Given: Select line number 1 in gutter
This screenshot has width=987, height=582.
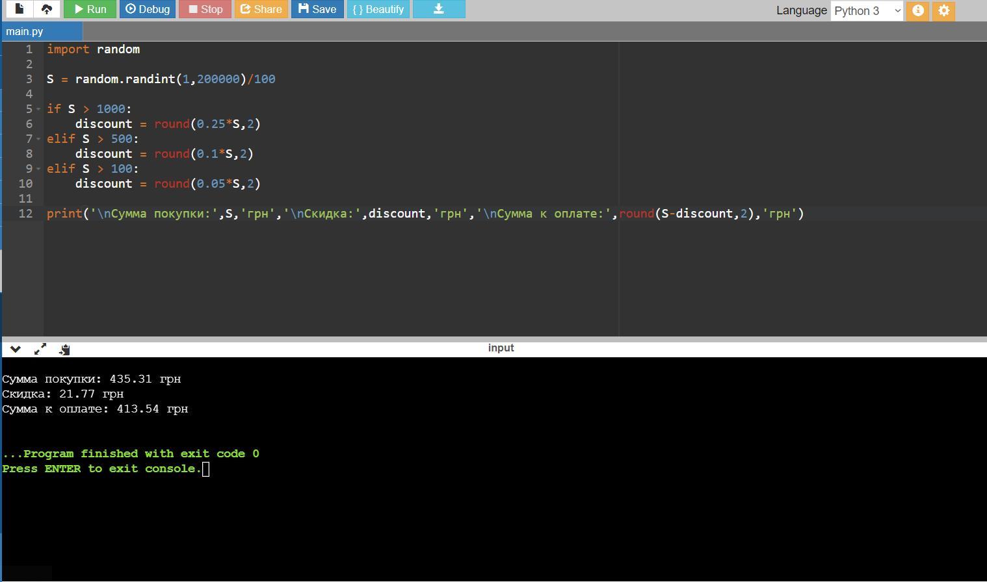Looking at the screenshot, I should 29,49.
